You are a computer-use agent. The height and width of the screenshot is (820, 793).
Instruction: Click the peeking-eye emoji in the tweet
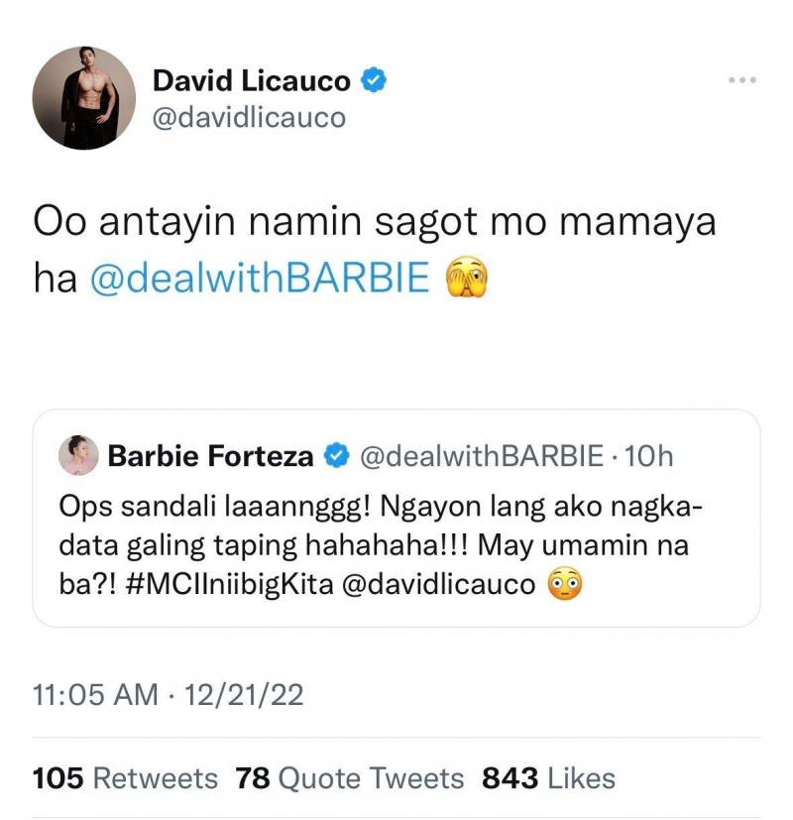pyautogui.click(x=466, y=278)
